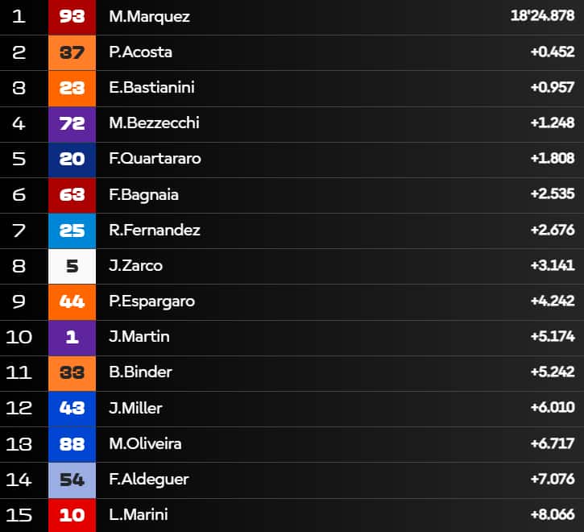This screenshot has height=532, width=584.
Task: Click F.Quartararo navy number 20 badge
Action: coord(72,159)
